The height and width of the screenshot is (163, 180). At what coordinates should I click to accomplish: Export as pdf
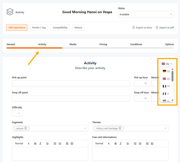[165, 28]
